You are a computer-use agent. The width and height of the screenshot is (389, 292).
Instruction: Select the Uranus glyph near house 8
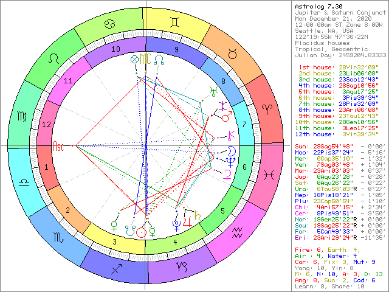(213, 90)
